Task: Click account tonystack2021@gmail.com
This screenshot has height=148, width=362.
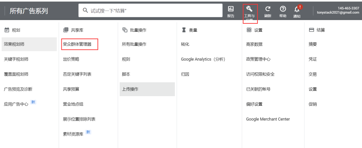Action: [x=338, y=13]
